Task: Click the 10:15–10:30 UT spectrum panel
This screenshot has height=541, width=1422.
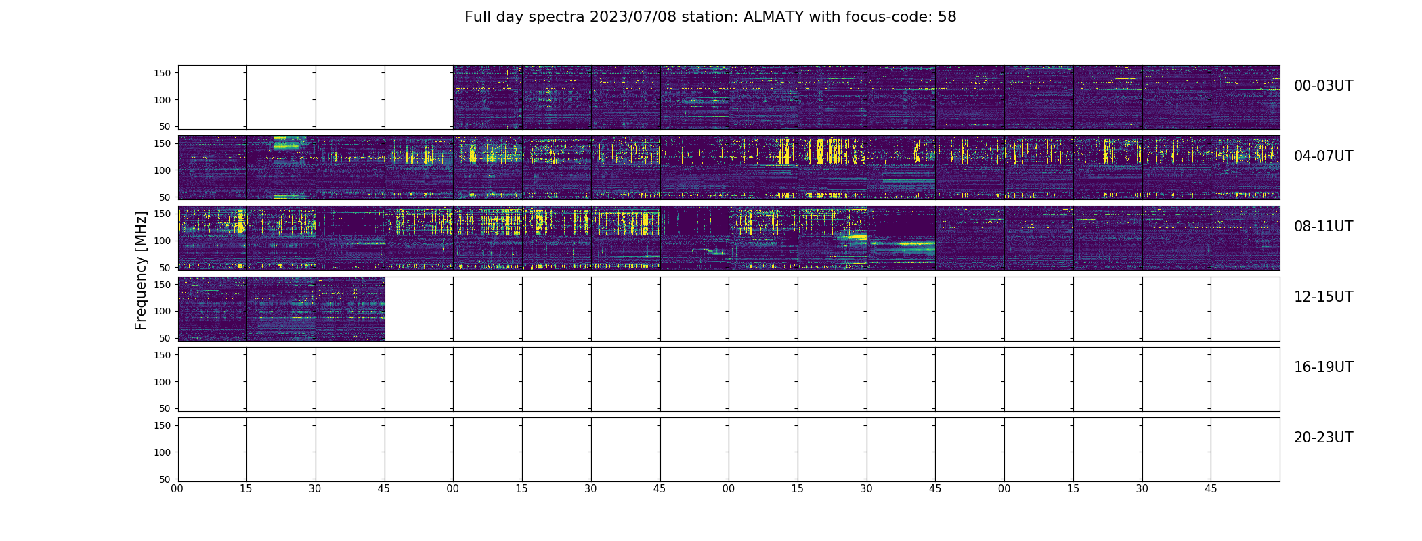Action: [x=832, y=238]
